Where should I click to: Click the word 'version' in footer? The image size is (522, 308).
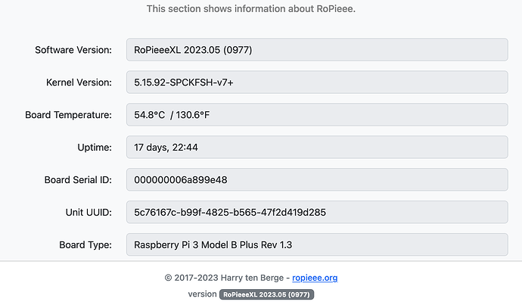(202, 294)
